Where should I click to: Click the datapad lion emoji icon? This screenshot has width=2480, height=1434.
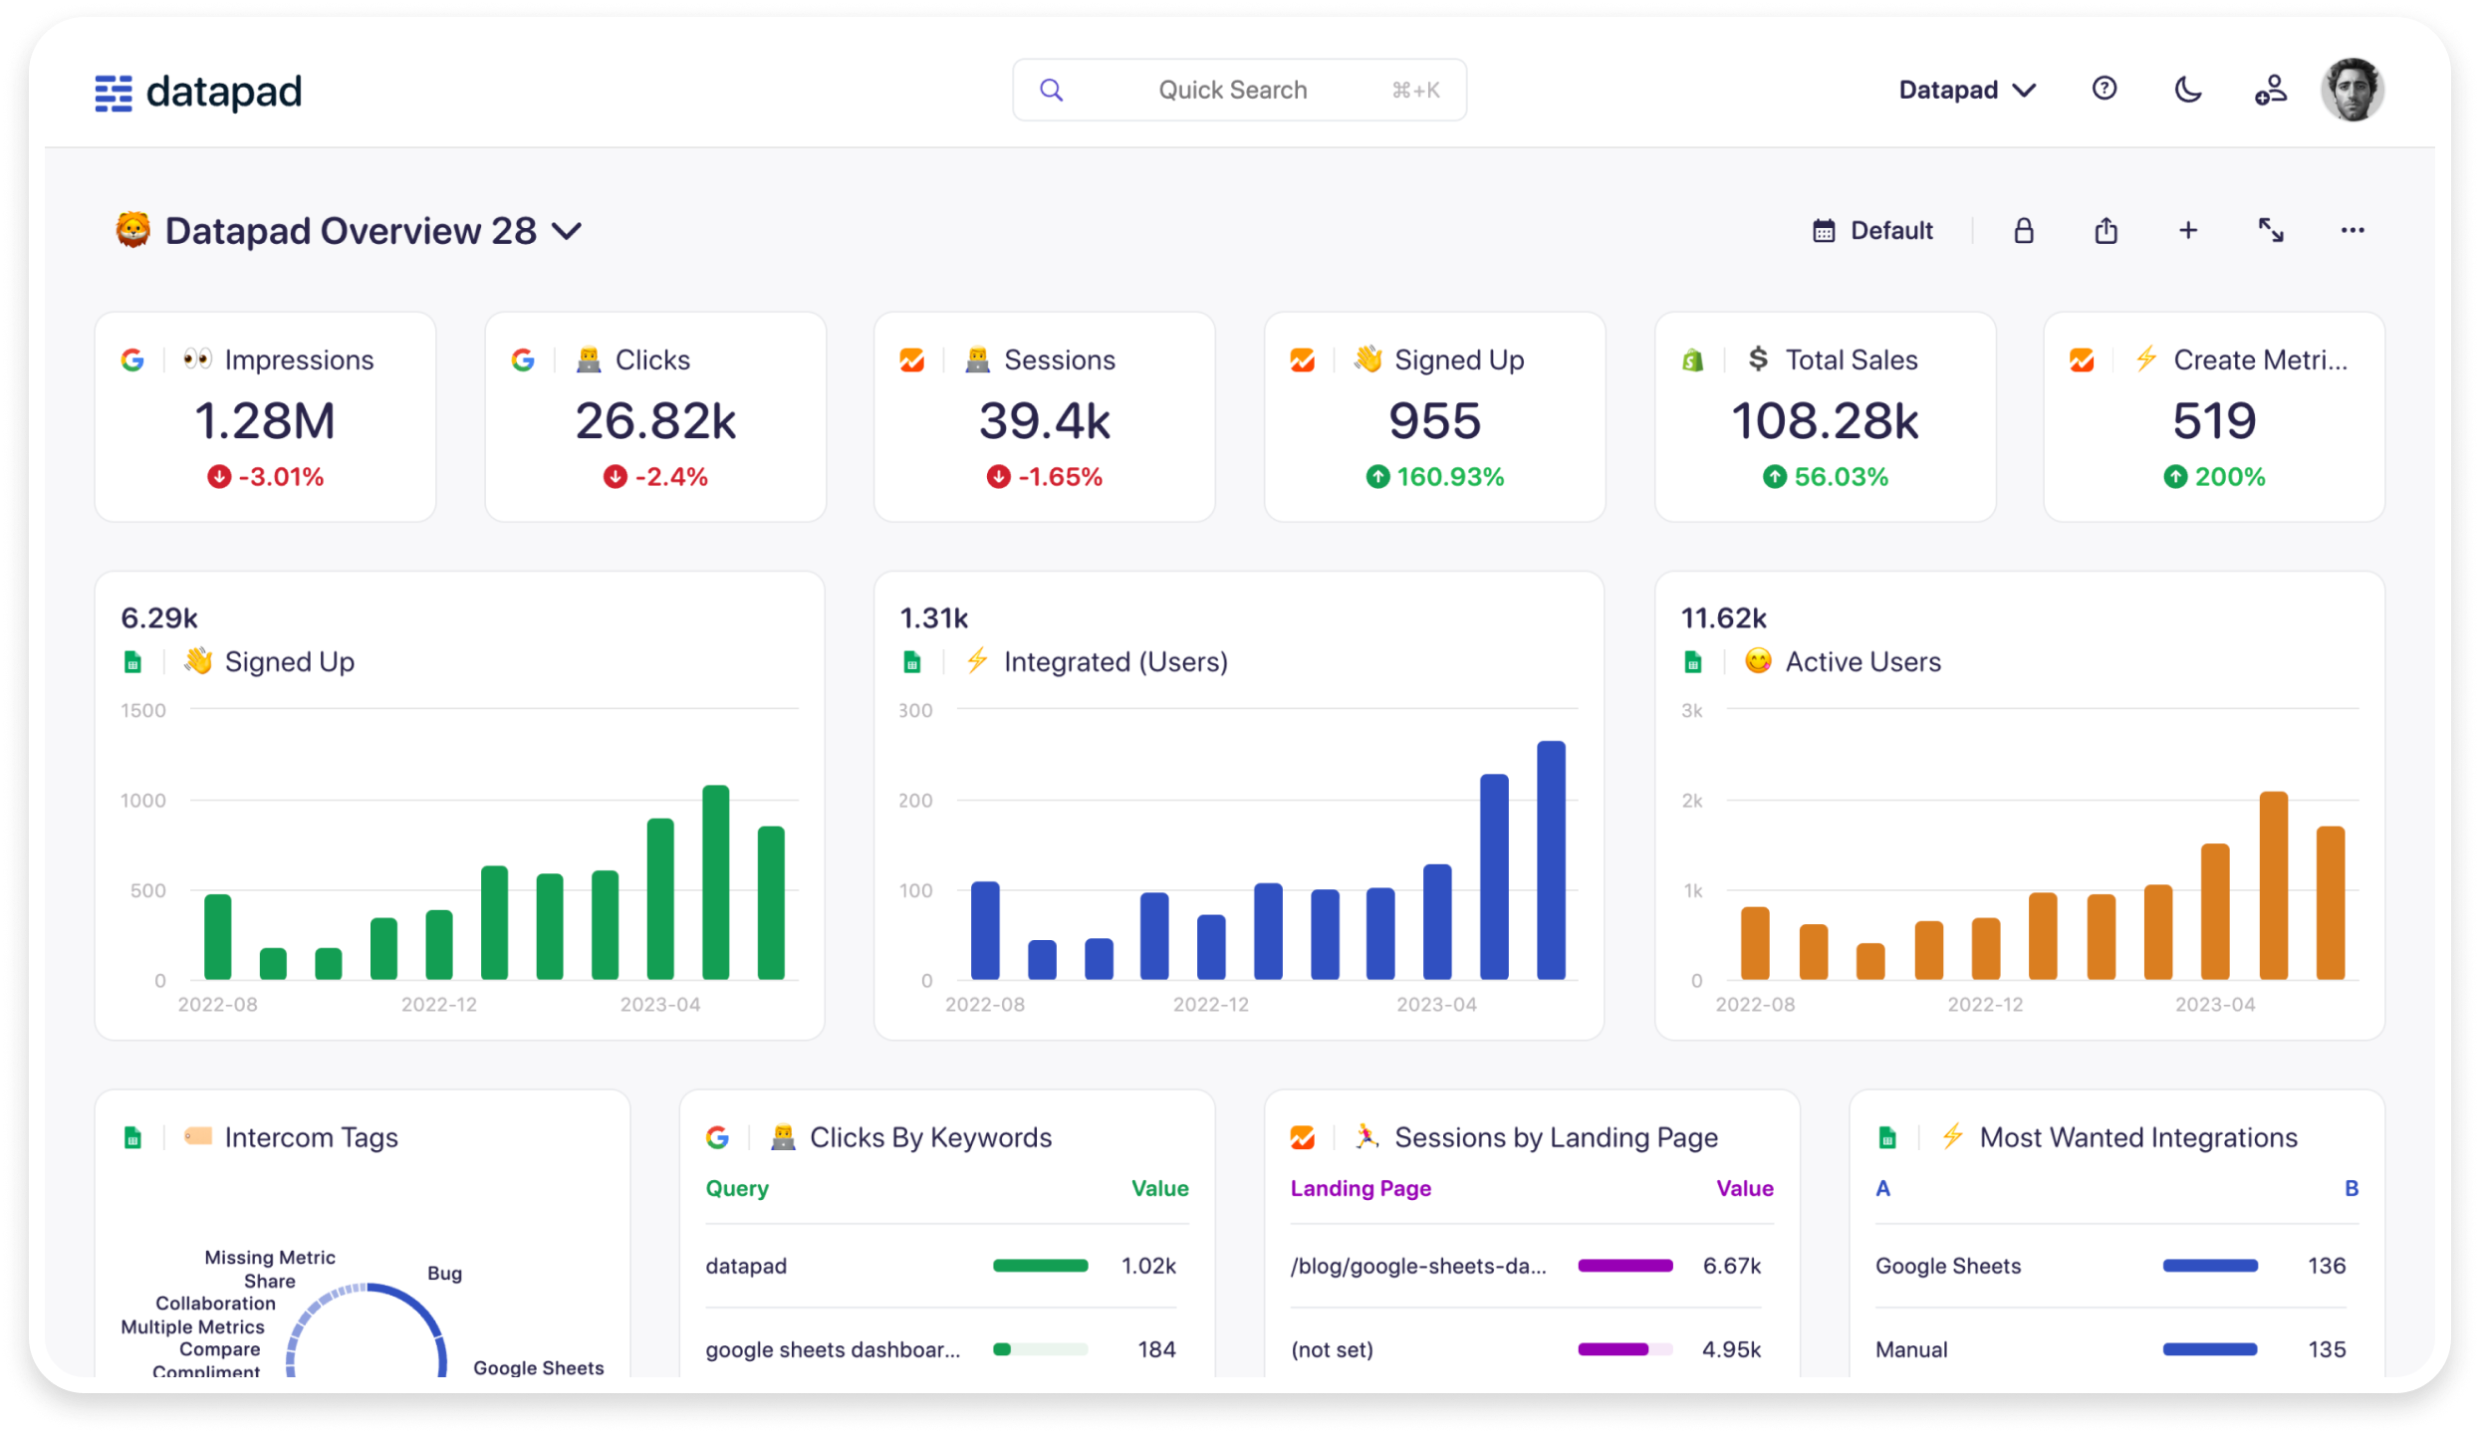tap(132, 231)
